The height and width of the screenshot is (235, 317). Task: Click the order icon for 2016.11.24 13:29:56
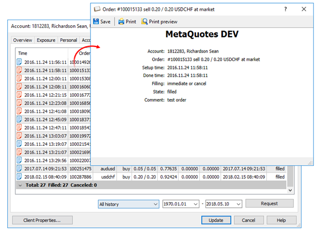(x=19, y=160)
